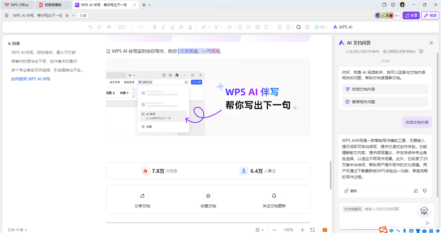441x233 pixels.
Task: Dislike the AI answer thumbs down
Action: pos(424,190)
